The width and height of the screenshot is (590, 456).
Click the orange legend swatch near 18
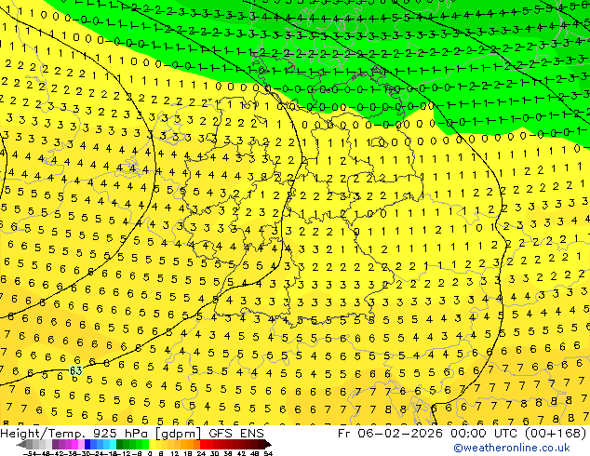point(190,444)
